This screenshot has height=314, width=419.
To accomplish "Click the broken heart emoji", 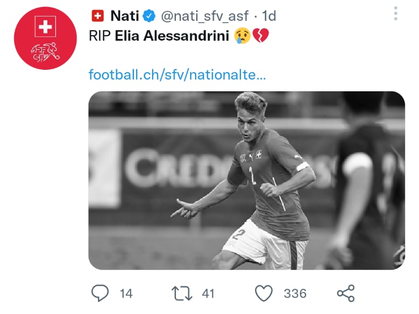I will pos(261,36).
